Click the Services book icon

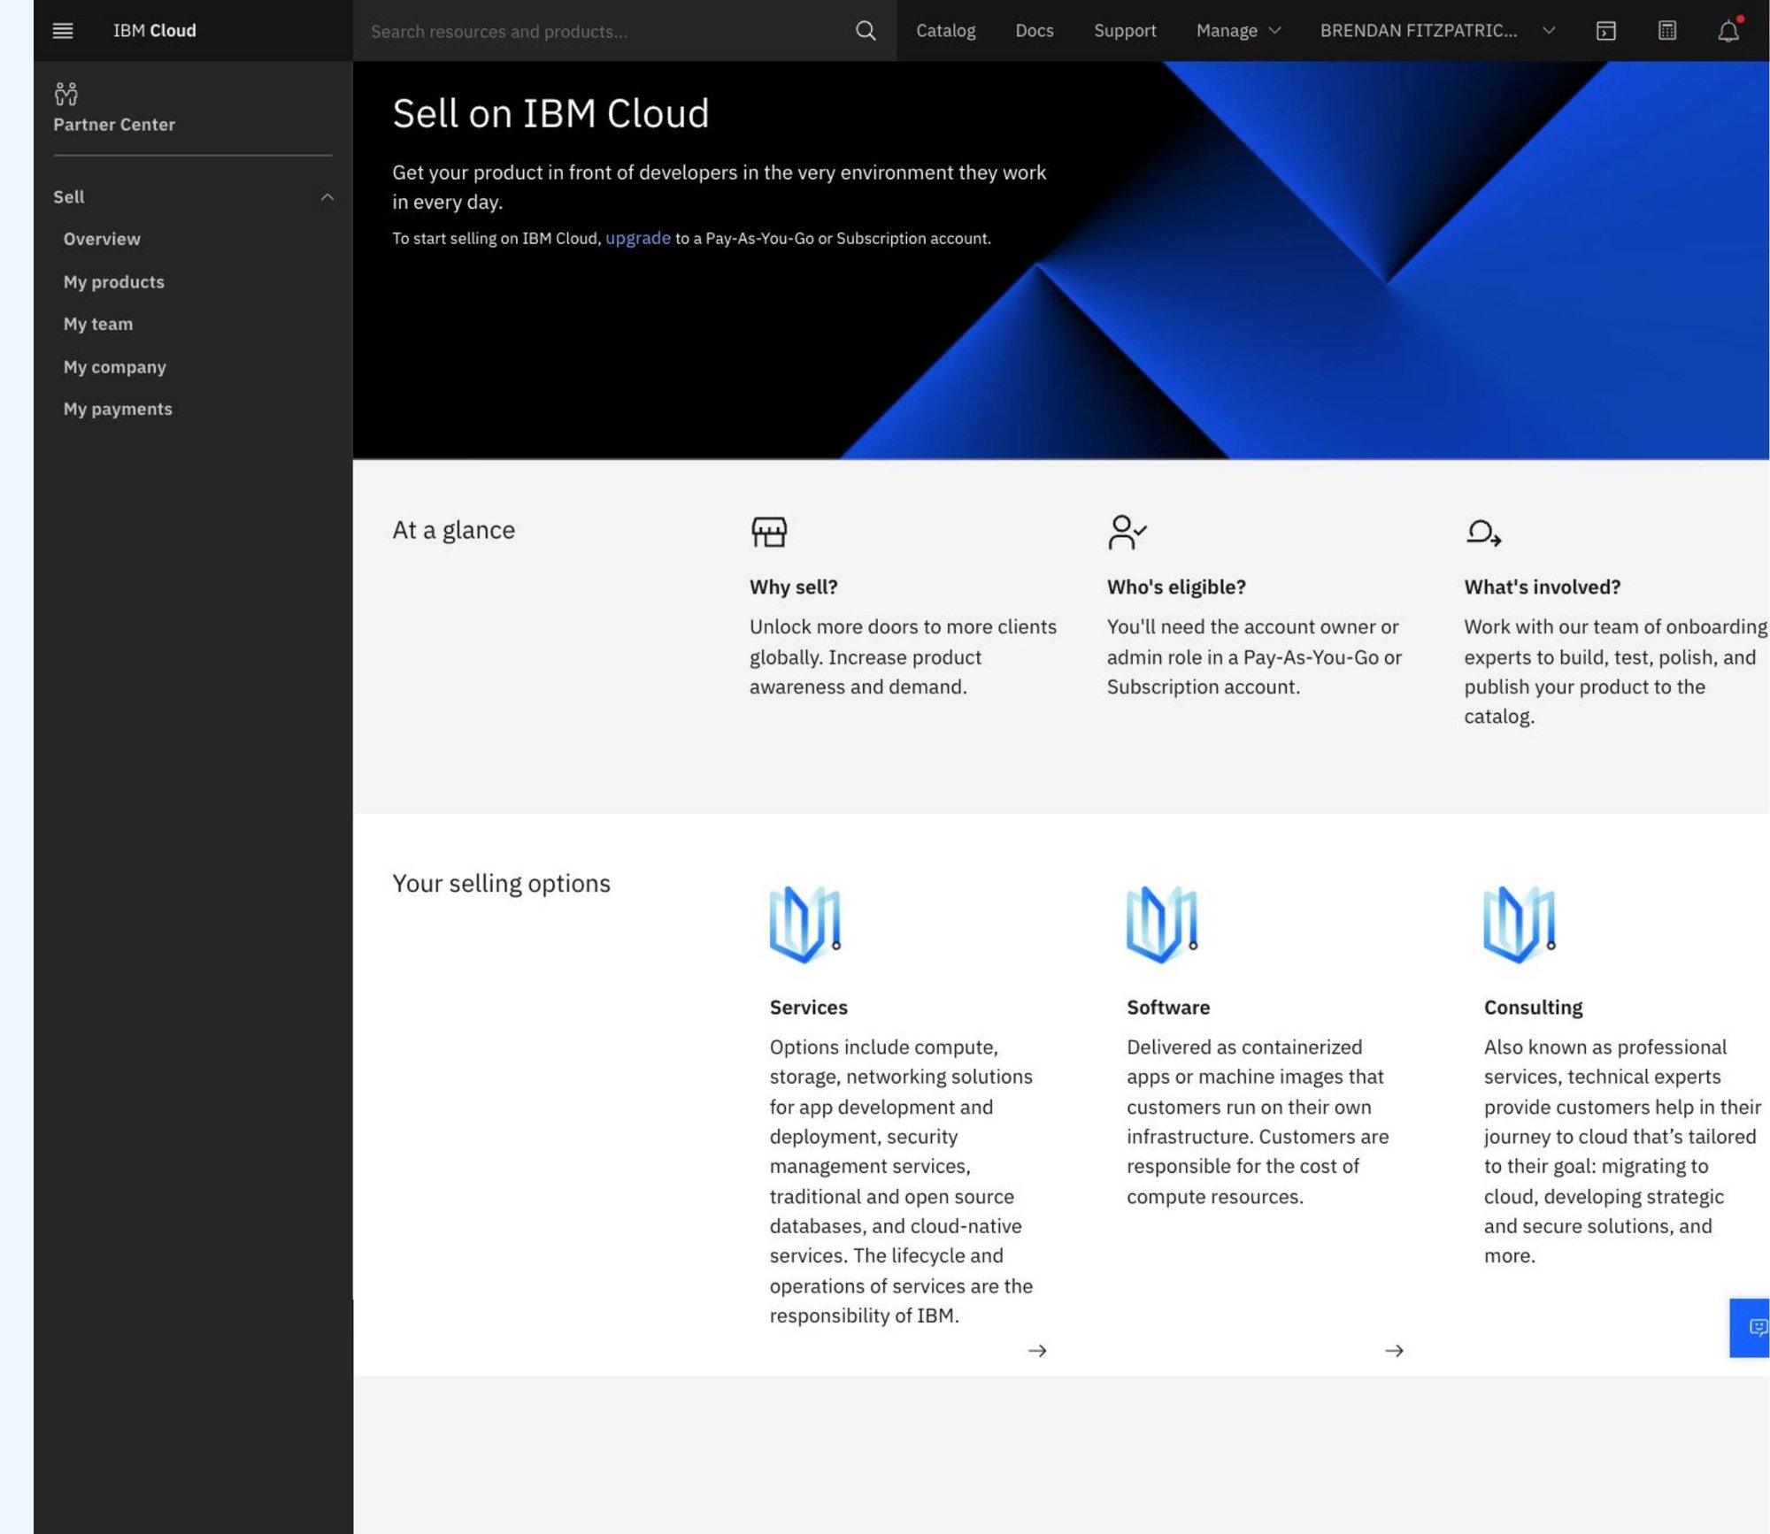[x=804, y=924]
